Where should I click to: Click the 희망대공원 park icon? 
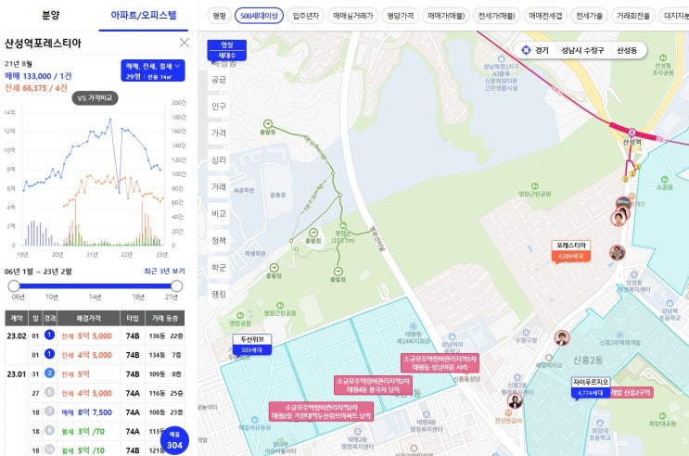click(x=662, y=416)
